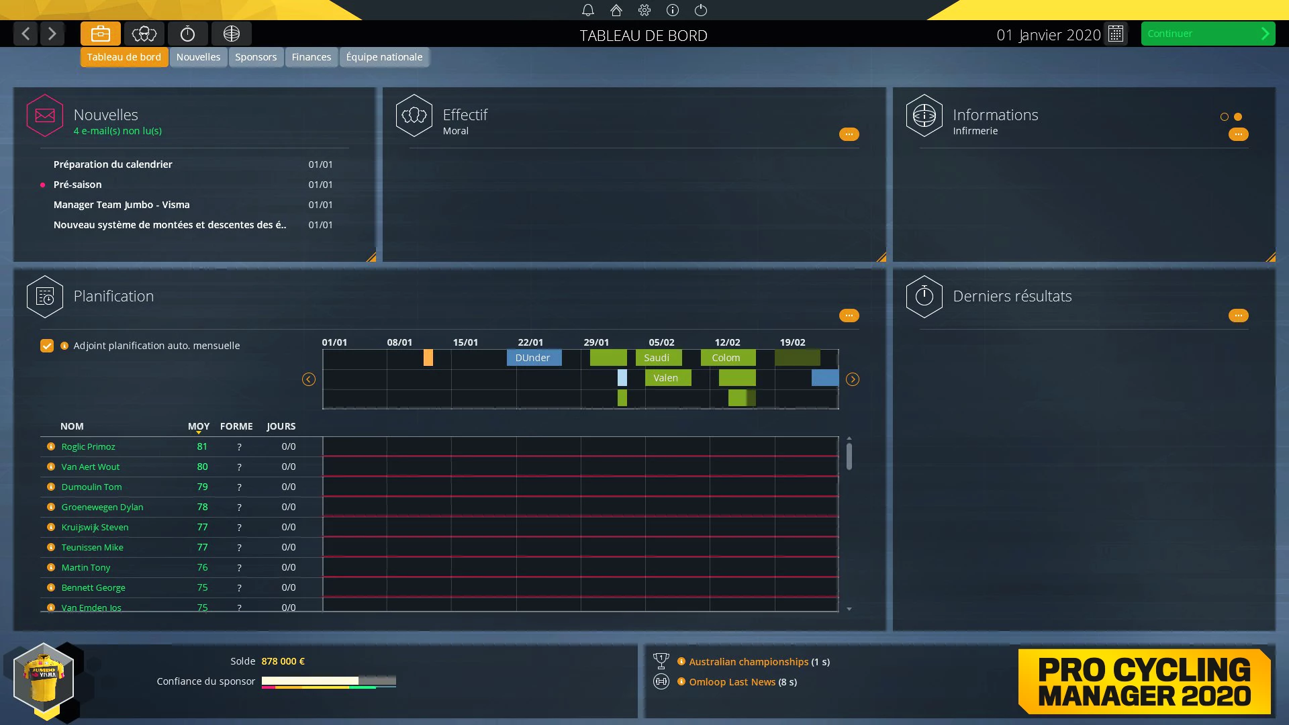Image resolution: width=1289 pixels, height=725 pixels.
Task: Navigate back with the left arrow
Action: click(x=26, y=34)
